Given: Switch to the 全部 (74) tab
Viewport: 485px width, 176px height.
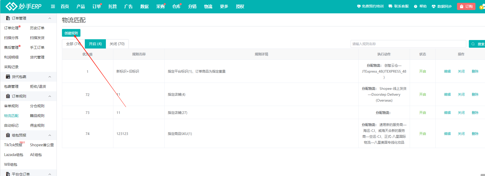Looking at the screenshot, I should [74, 44].
